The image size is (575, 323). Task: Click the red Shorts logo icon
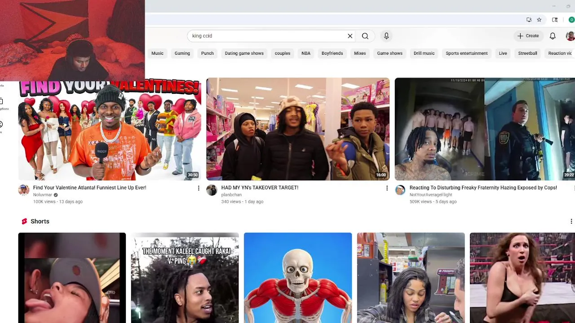click(x=24, y=221)
